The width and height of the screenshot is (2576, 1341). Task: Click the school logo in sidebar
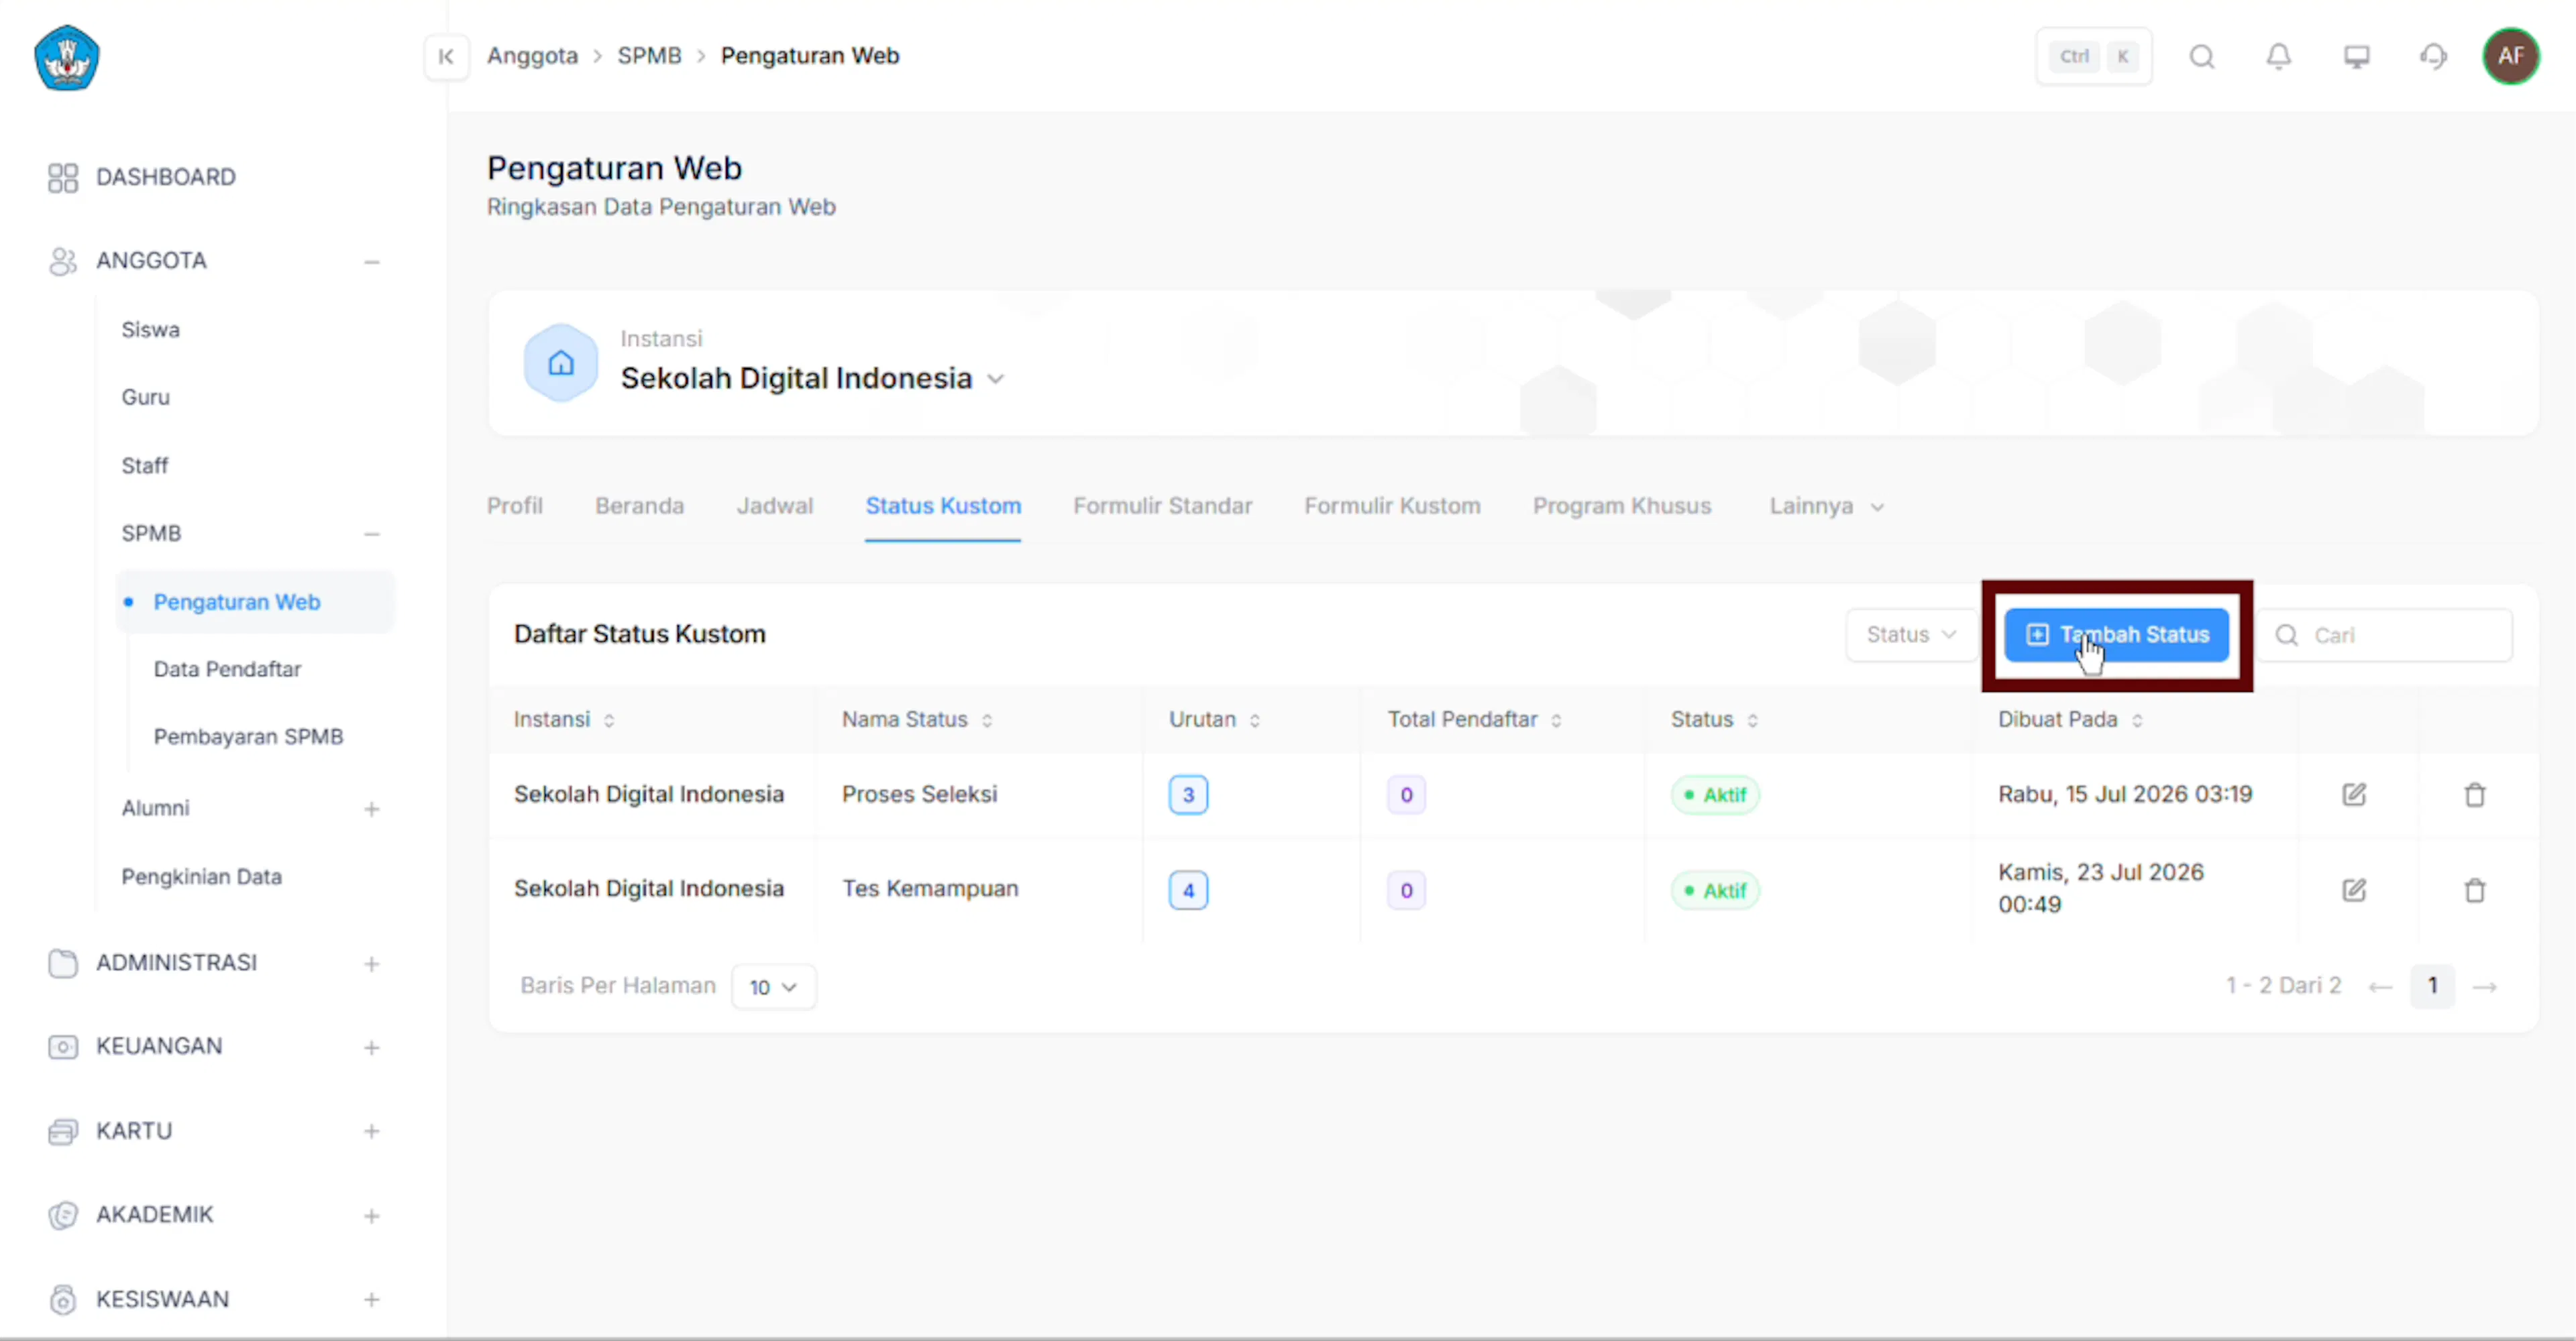click(66, 58)
